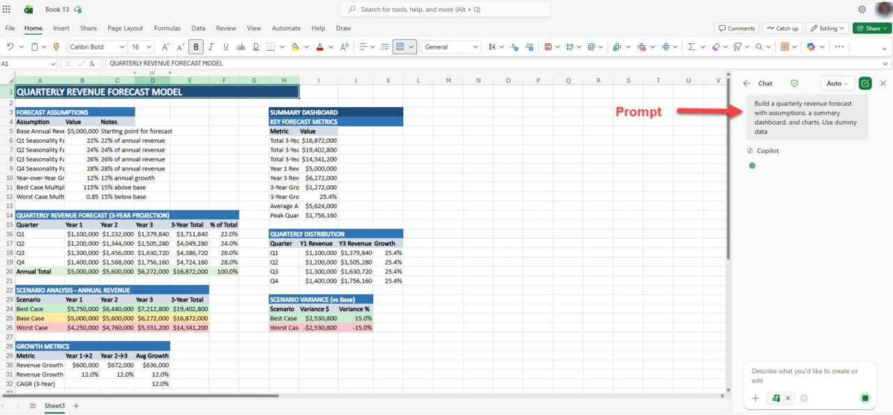Open the Comments button
Viewport: 893px width, 415px height.
point(737,29)
